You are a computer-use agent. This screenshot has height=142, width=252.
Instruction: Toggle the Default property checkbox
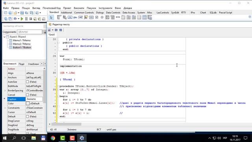(x=28, y=116)
